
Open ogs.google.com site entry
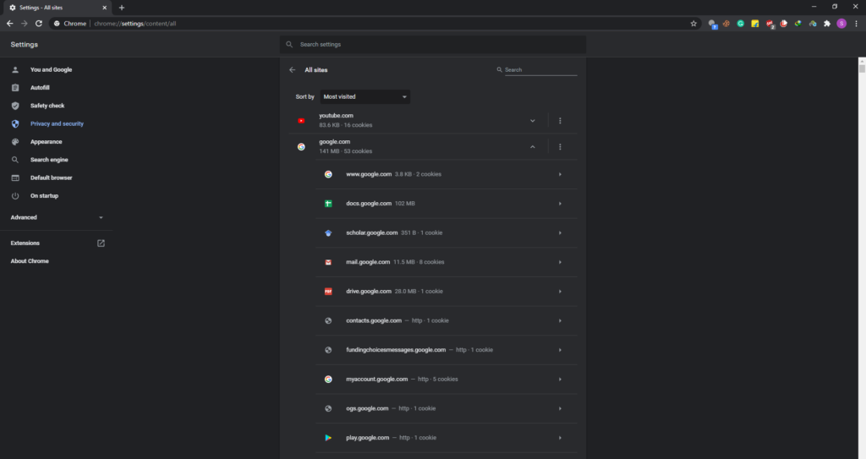point(447,409)
